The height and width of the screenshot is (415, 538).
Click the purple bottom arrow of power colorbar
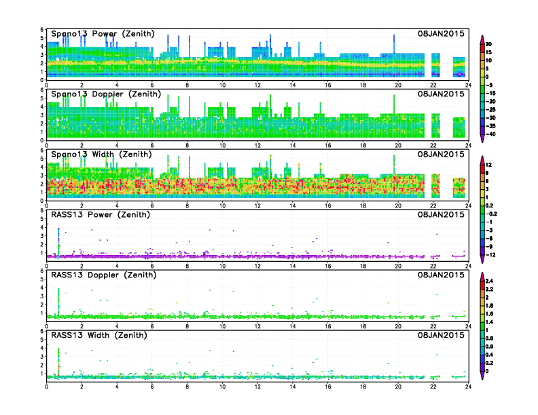(482, 138)
